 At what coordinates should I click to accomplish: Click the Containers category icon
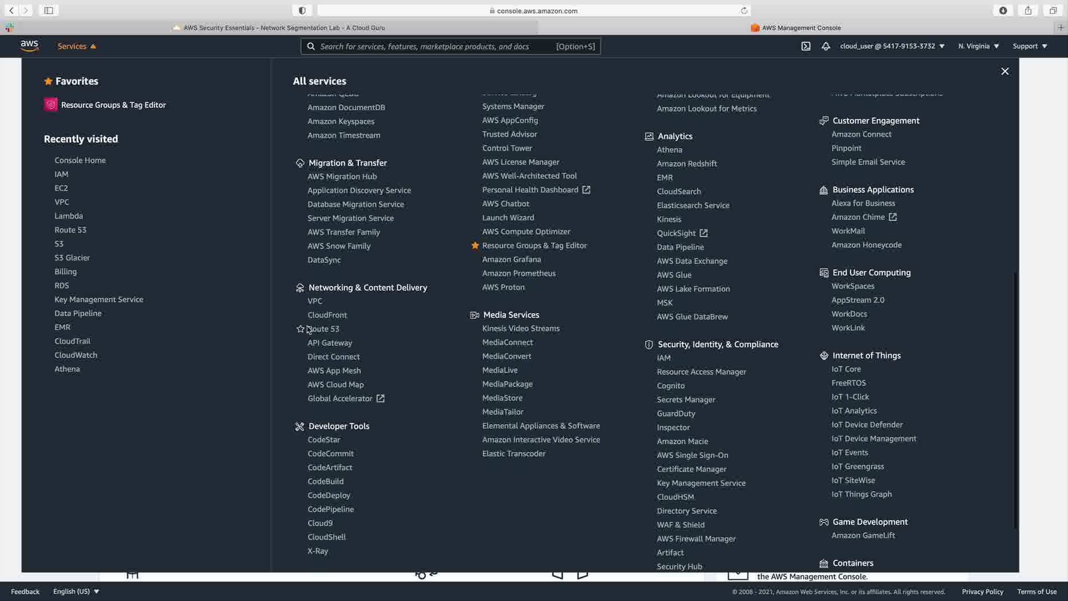coord(823,564)
